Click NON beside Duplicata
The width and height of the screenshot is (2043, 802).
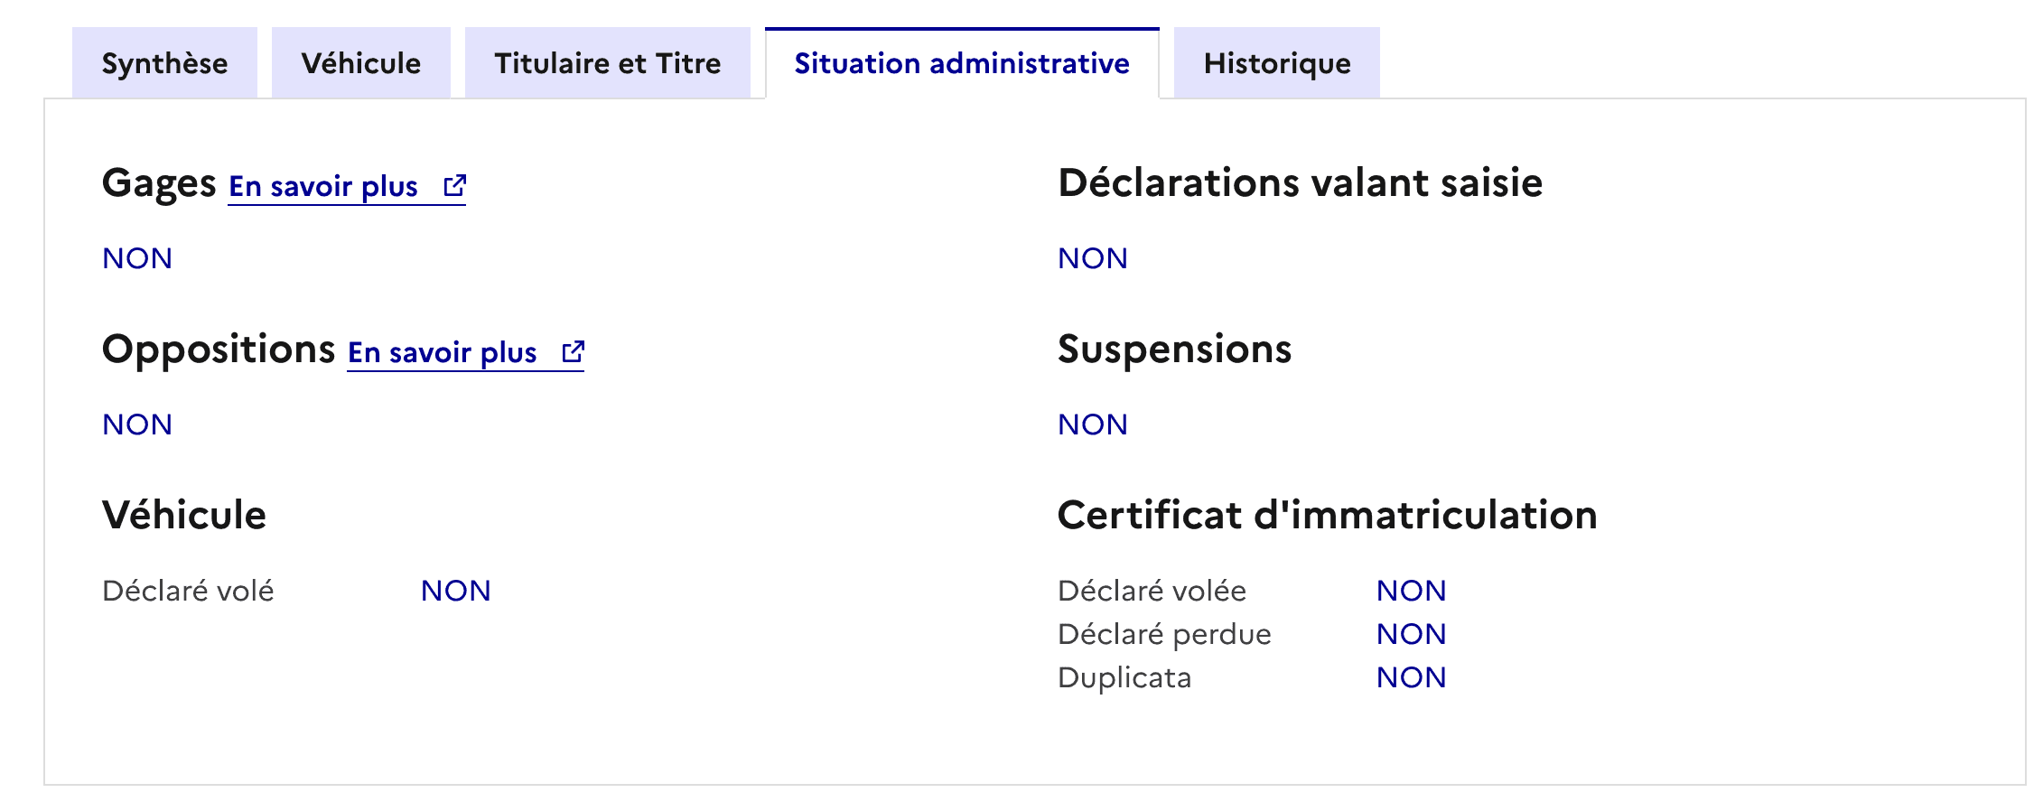1410,676
